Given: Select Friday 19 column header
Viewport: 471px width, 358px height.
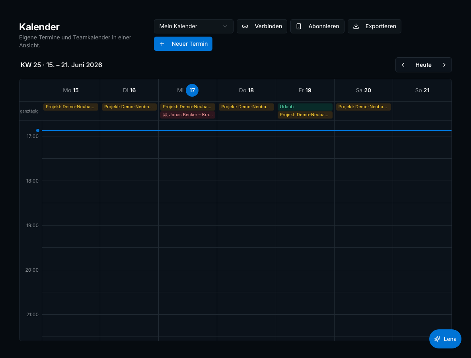Looking at the screenshot, I should coord(305,90).
